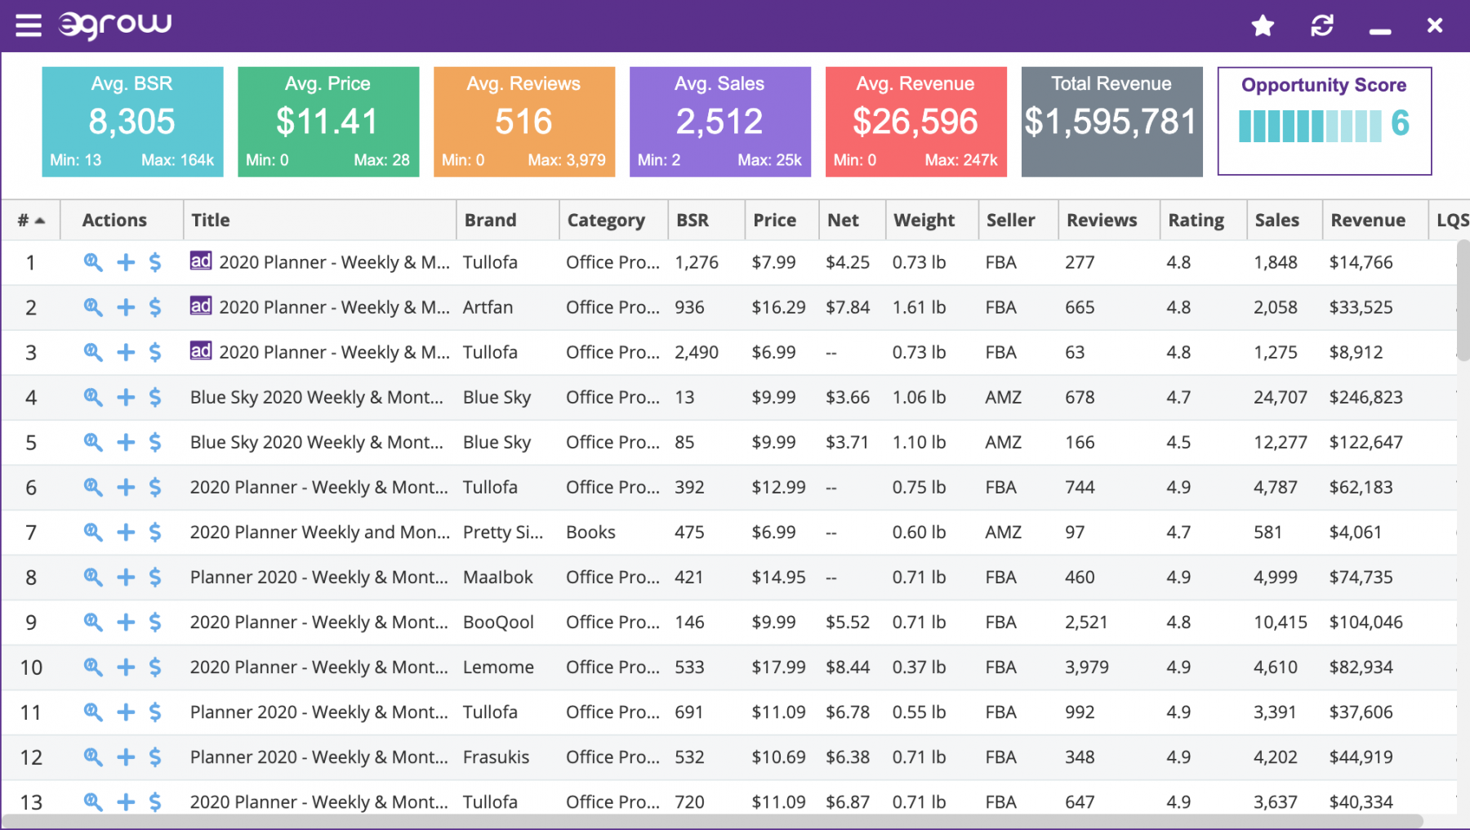Screen dimensions: 1470x830
Task: Click plus icon for BooQool row 9
Action: coord(126,622)
